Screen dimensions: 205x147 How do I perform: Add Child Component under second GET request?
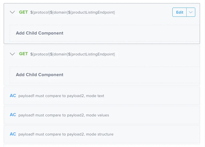tap(39, 75)
